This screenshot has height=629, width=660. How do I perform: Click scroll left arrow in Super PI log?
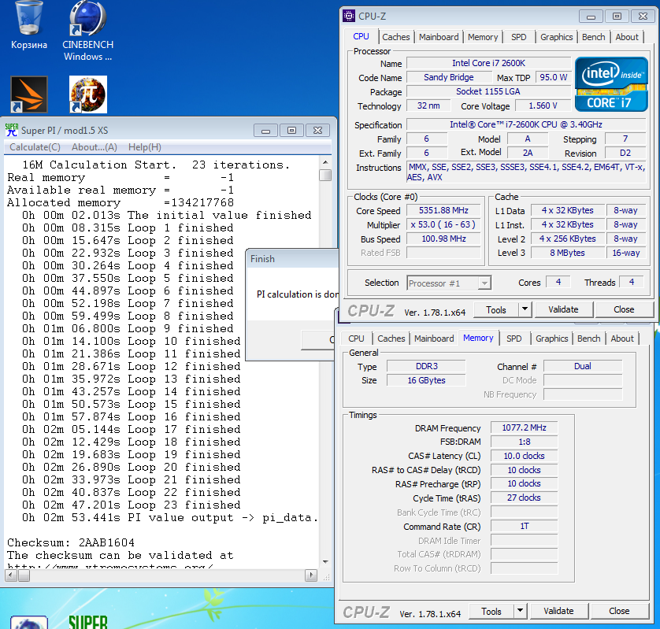click(11, 575)
